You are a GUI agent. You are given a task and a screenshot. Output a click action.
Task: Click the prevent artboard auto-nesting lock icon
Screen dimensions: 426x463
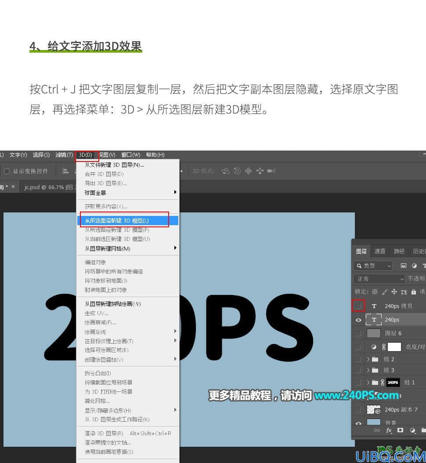404,292
